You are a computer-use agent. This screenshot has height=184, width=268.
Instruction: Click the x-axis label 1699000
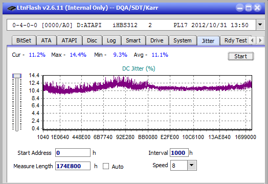[x=245, y=137]
